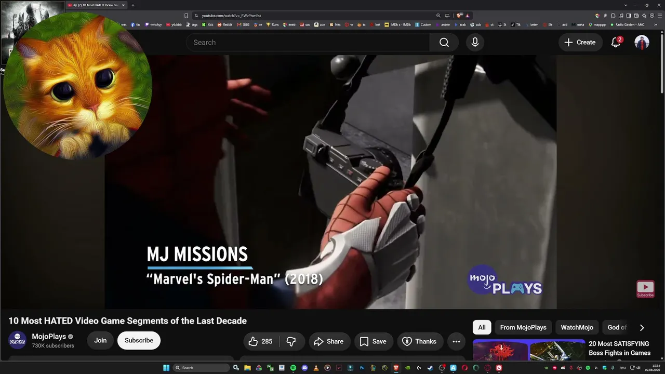665x374 pixels.
Task: Open the Windows Start menu
Action: tap(166, 368)
